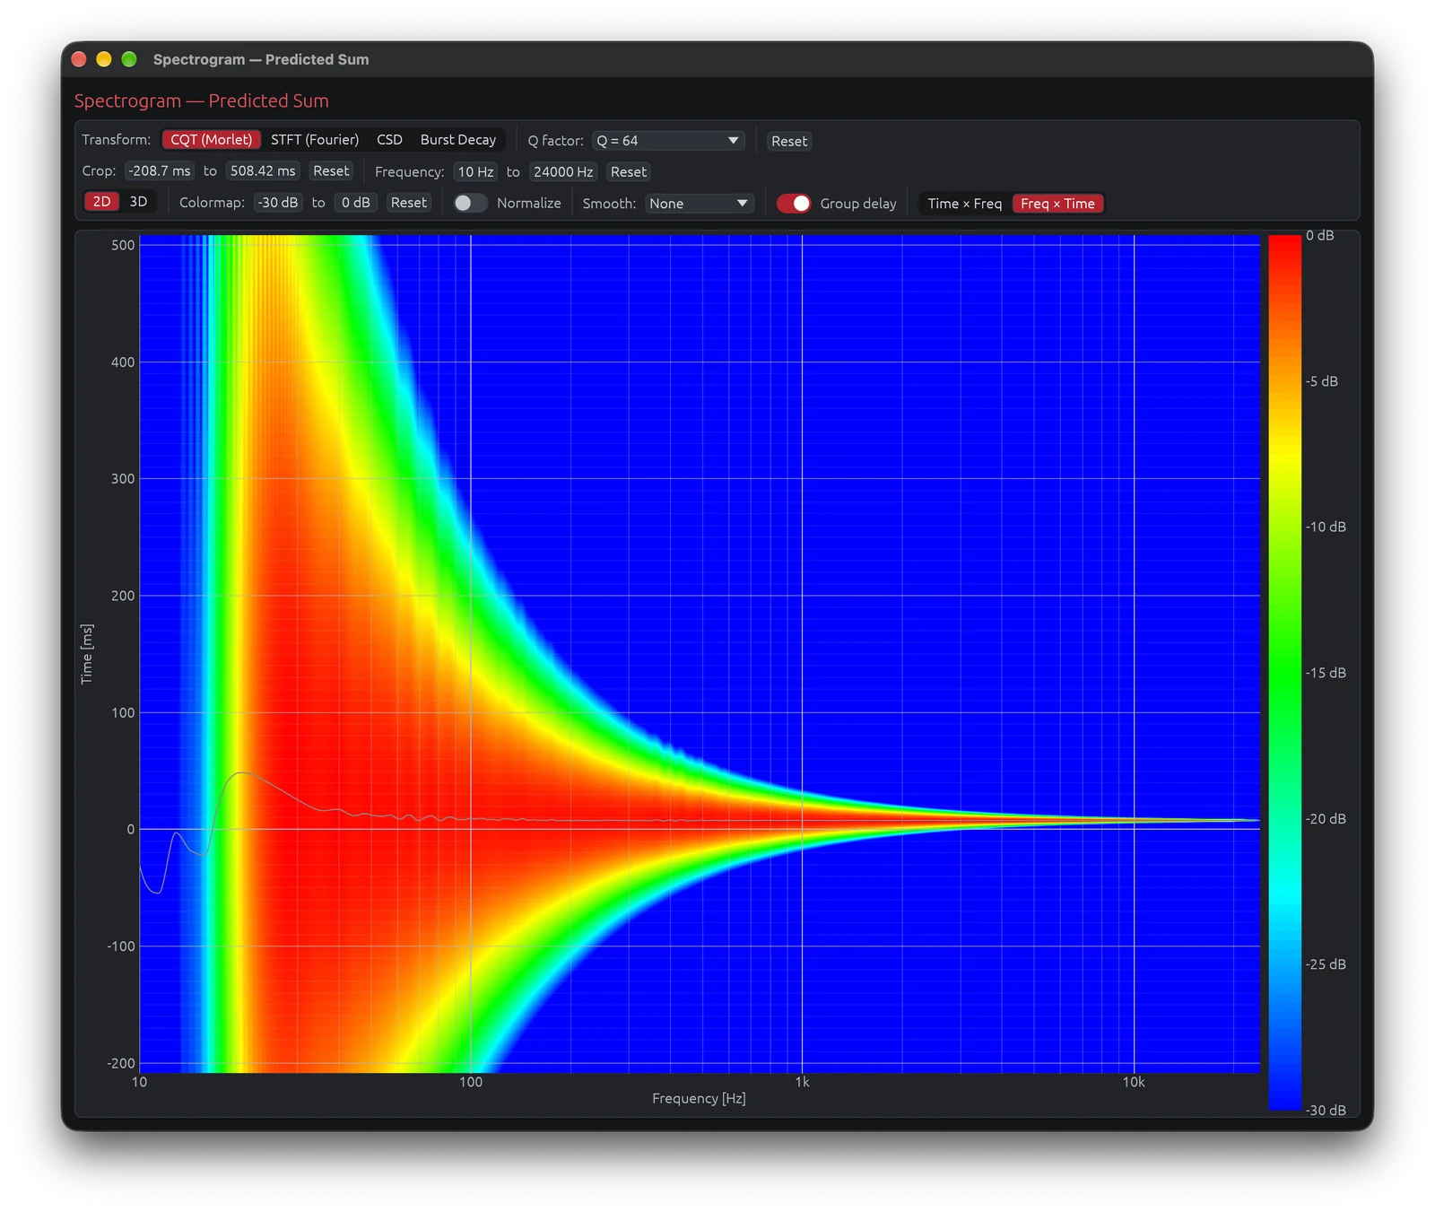Click the colormap legend bar
1435x1212 pixels.
[1284, 672]
